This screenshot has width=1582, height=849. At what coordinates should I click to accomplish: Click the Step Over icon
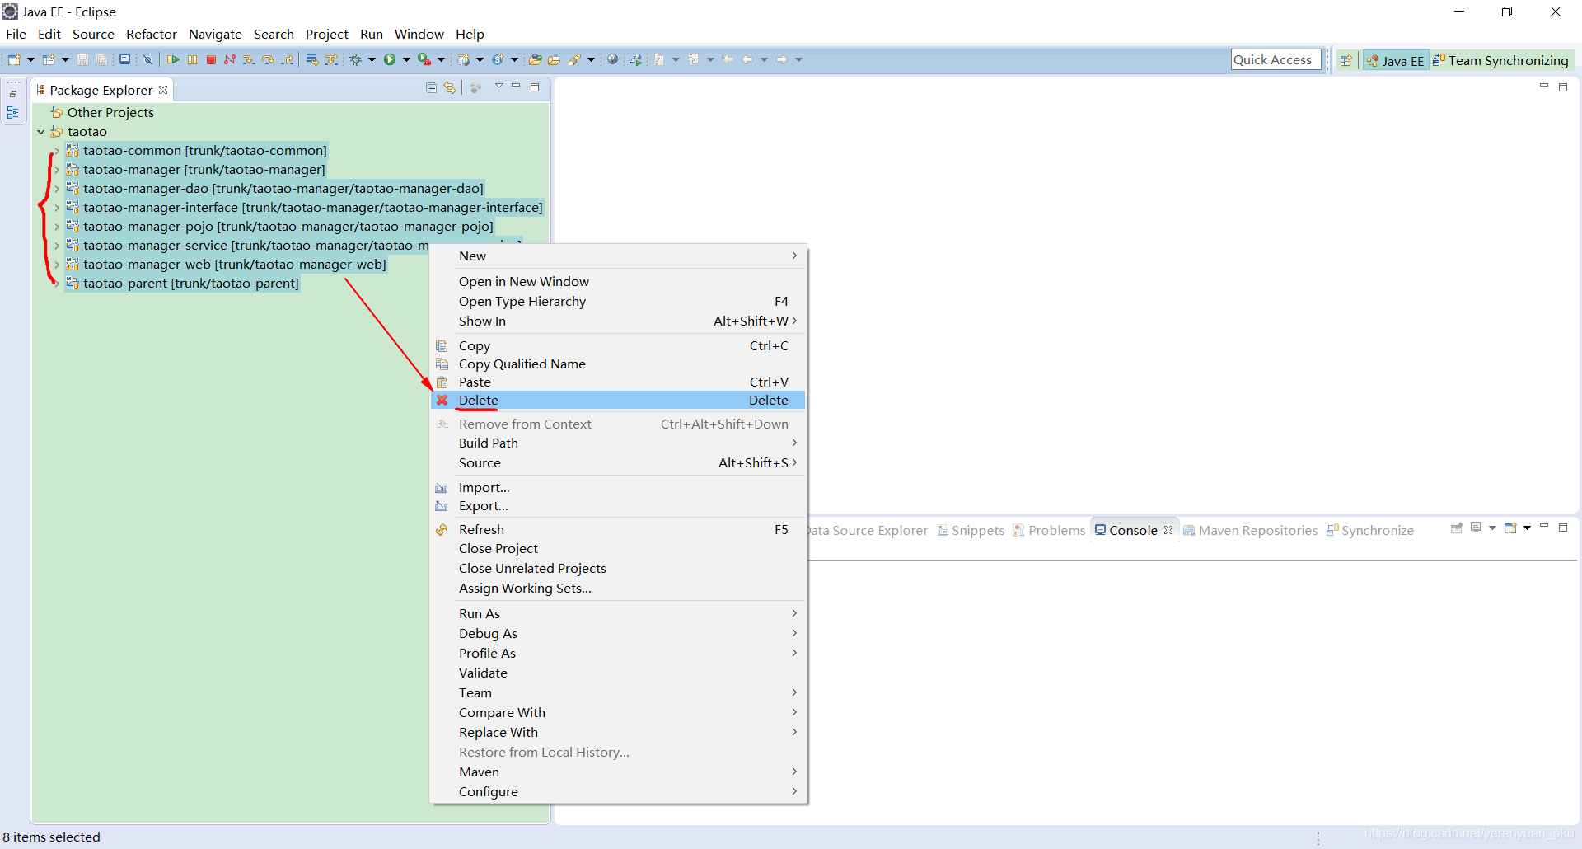(268, 59)
